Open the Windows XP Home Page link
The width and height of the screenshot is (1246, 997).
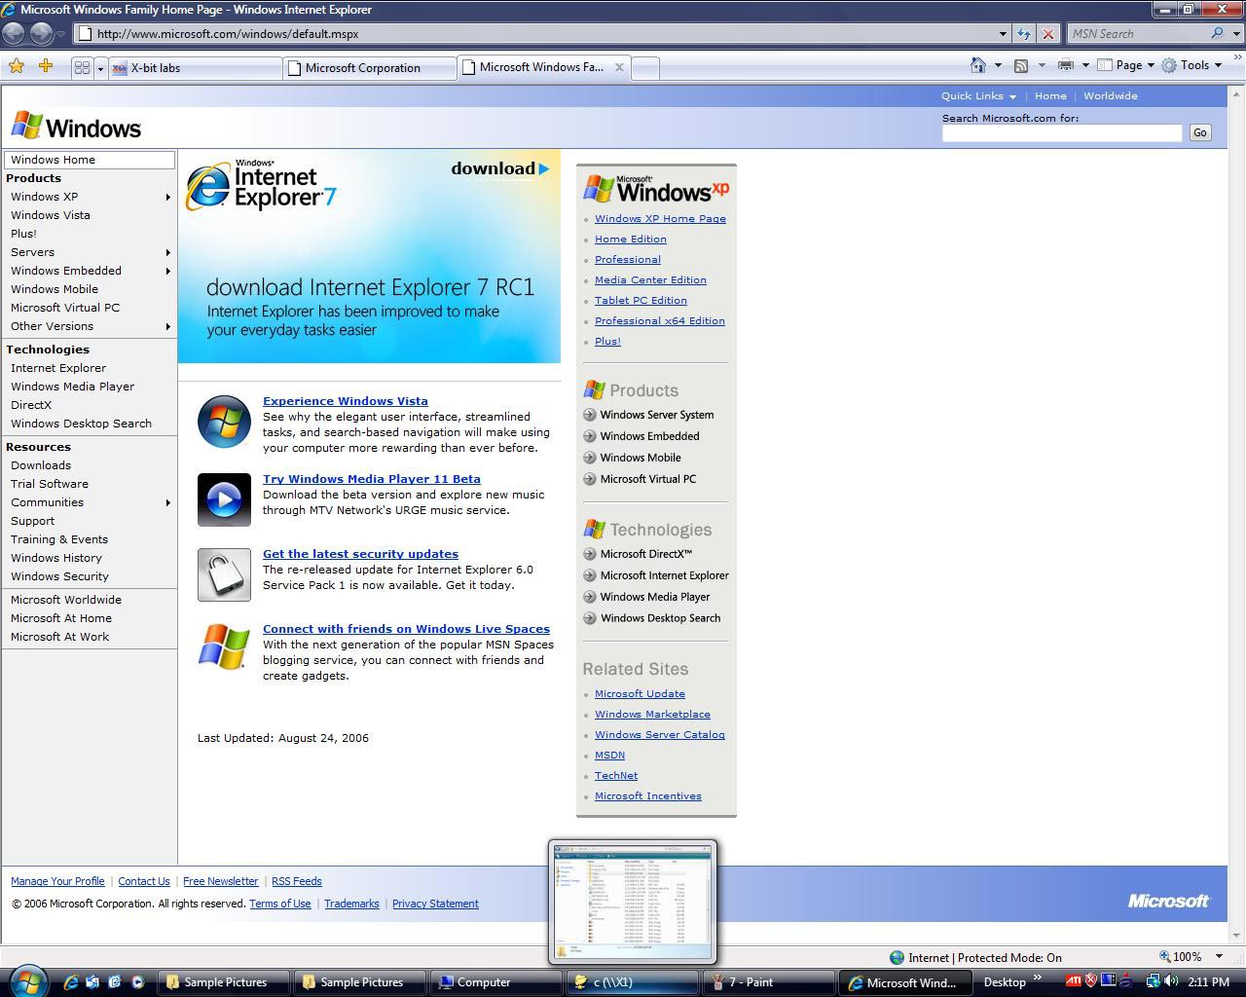click(660, 219)
